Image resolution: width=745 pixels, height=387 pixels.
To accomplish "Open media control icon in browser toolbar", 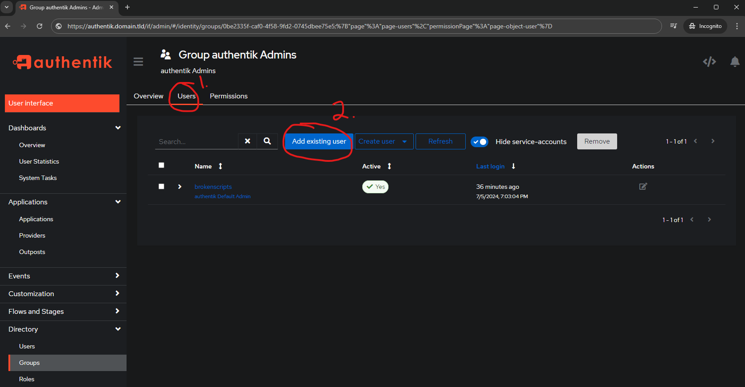I will pos(674,26).
